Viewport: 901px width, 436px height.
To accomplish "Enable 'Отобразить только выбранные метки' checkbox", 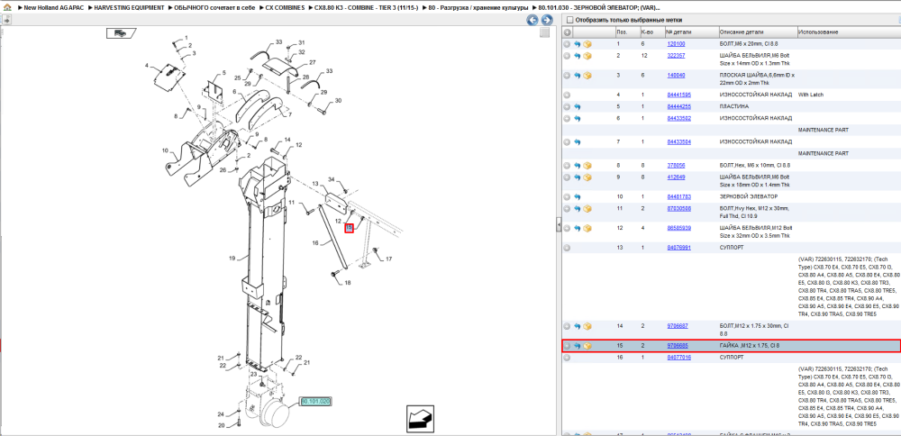I will coord(569,20).
